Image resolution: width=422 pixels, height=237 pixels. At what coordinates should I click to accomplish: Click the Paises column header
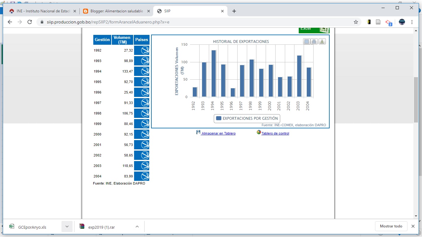pyautogui.click(x=142, y=40)
